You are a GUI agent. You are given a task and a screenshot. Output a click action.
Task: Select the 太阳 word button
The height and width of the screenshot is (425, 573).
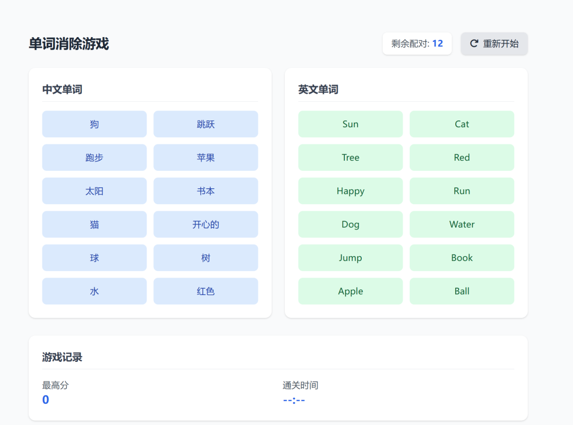pos(94,190)
